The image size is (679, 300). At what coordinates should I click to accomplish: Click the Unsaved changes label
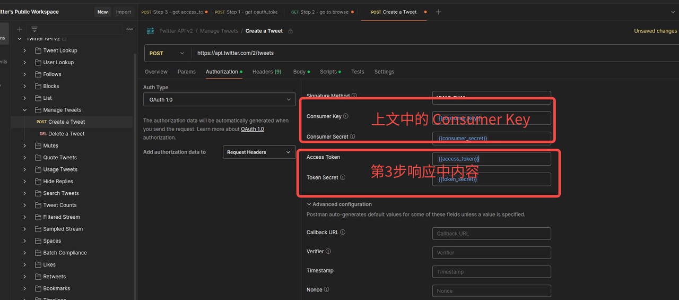click(656, 31)
